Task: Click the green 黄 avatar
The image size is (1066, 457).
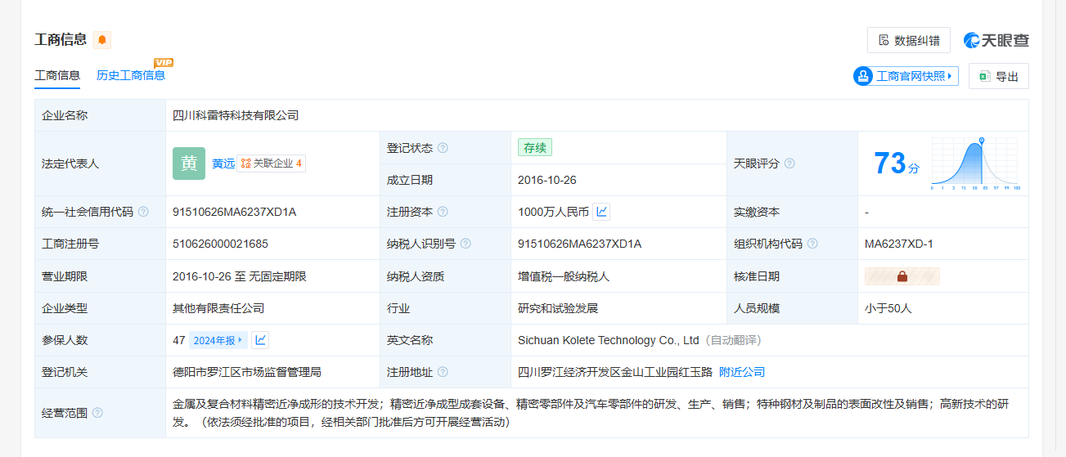Action: pos(189,164)
